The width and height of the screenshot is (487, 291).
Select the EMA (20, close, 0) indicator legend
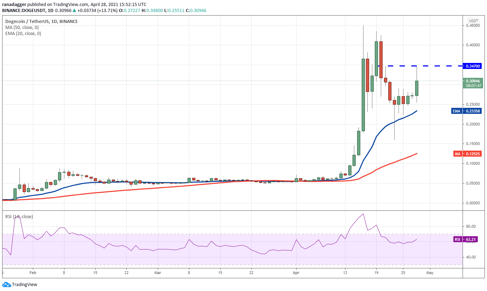point(23,34)
